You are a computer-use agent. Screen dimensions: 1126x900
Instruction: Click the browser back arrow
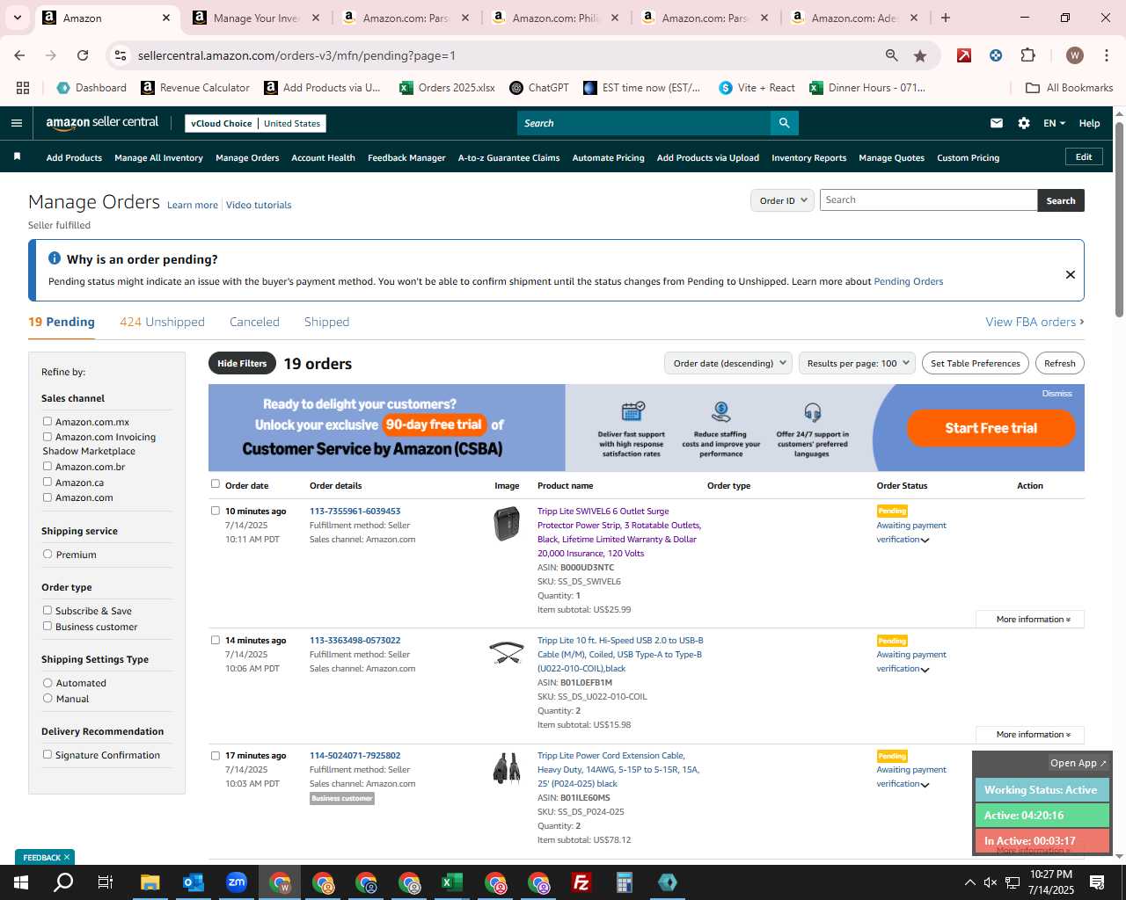[19, 55]
